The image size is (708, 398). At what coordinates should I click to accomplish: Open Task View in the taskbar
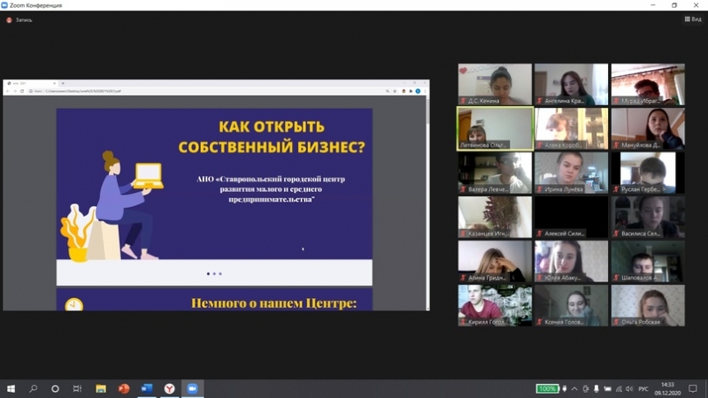(77, 388)
